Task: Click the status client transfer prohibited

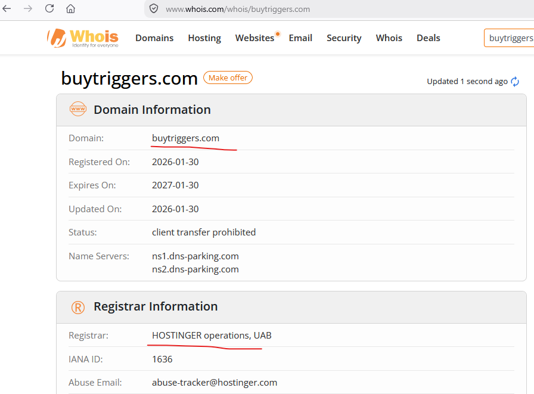Action: click(x=204, y=232)
